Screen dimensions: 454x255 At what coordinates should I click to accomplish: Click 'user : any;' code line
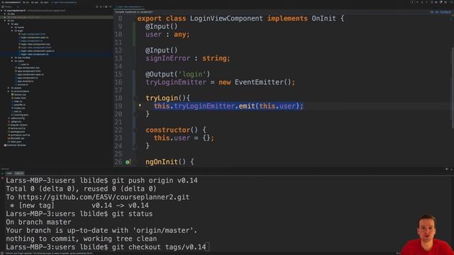click(167, 35)
